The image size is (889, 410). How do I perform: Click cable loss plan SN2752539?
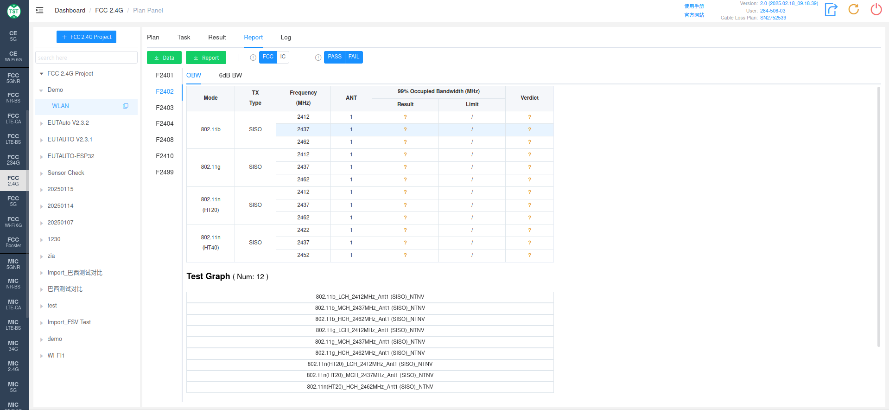click(773, 18)
